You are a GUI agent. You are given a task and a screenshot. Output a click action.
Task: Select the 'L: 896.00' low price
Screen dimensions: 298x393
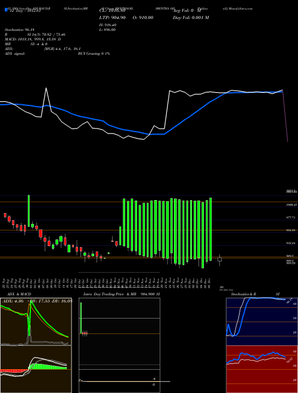(108, 30)
